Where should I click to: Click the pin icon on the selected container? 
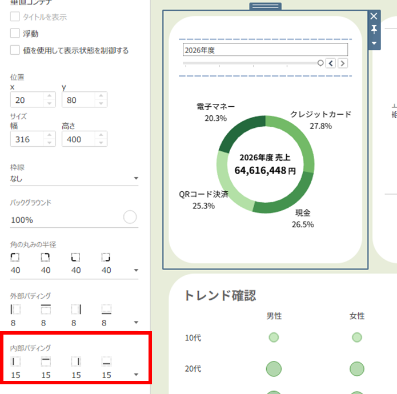tap(374, 30)
